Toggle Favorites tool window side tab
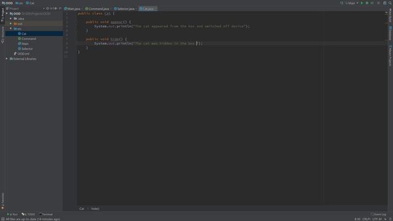Image resolution: width=393 pixels, height=221 pixels. pyautogui.click(x=2, y=201)
